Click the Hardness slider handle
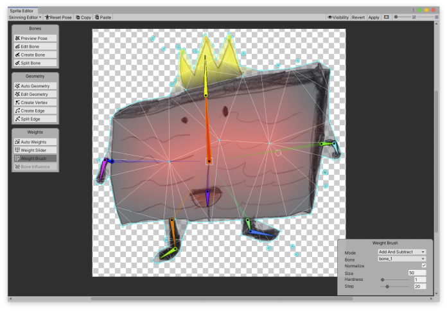The image size is (447, 311). [x=383, y=280]
